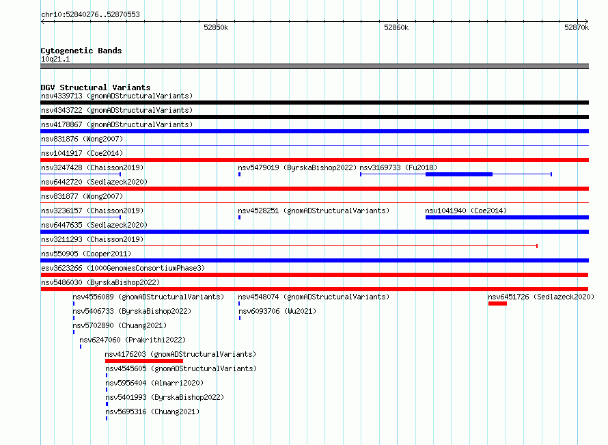Select nsv5479019 (ByrskaBishop2022) label

297,167
